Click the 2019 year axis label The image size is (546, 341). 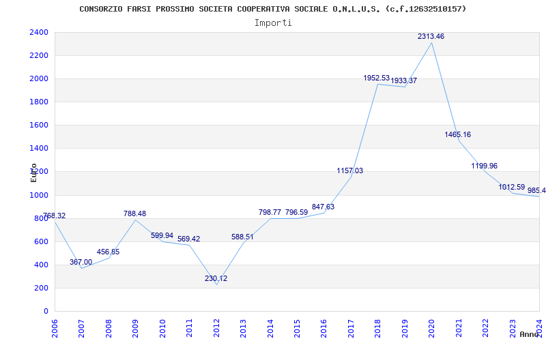pyautogui.click(x=405, y=328)
